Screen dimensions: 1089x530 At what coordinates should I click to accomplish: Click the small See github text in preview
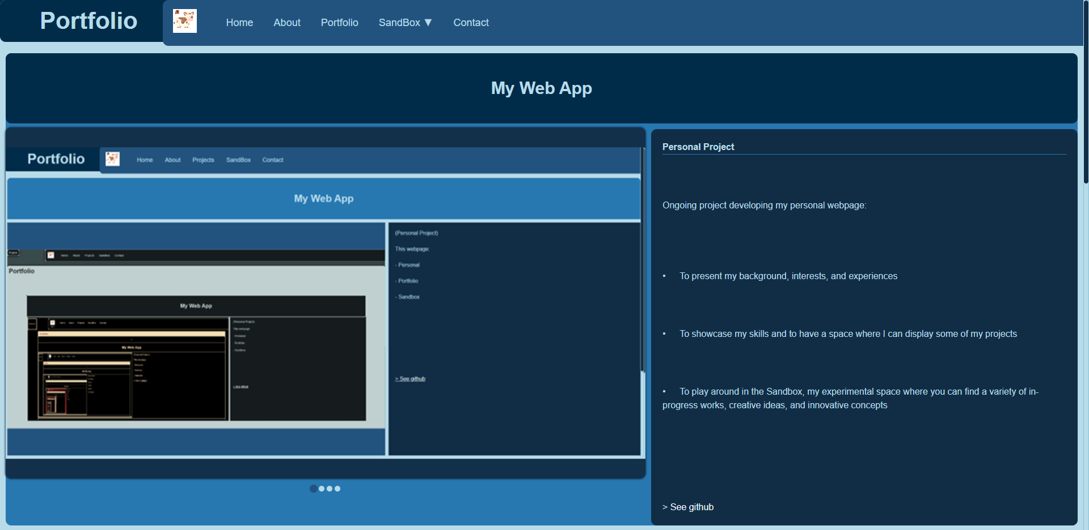pyautogui.click(x=411, y=379)
